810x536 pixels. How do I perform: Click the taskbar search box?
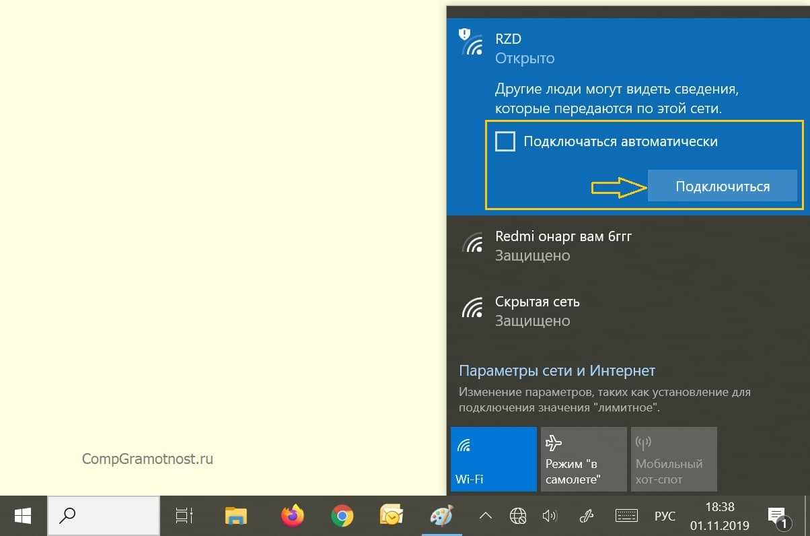pos(103,516)
